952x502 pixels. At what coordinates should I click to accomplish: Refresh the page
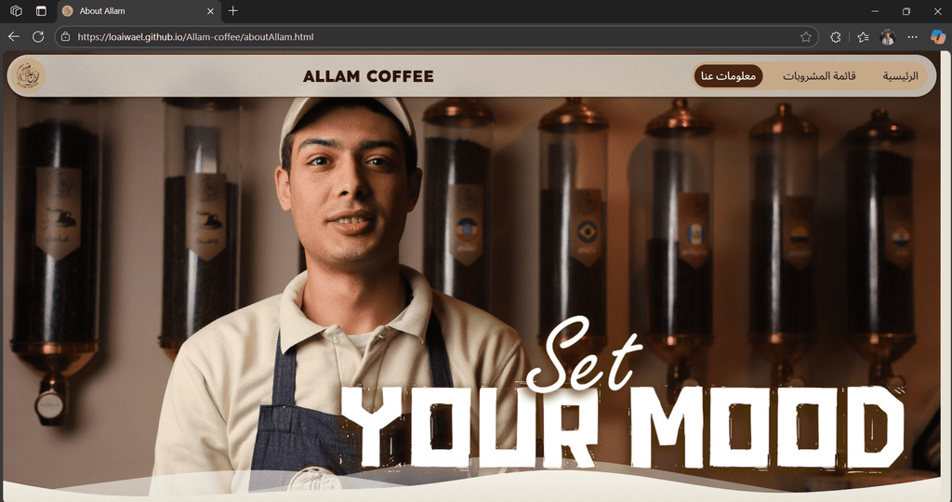[38, 37]
